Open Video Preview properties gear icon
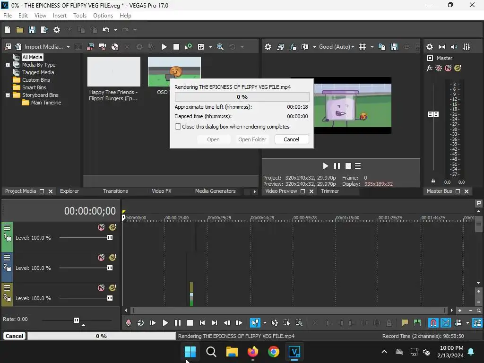This screenshot has height=363, width=484. pos(268,47)
